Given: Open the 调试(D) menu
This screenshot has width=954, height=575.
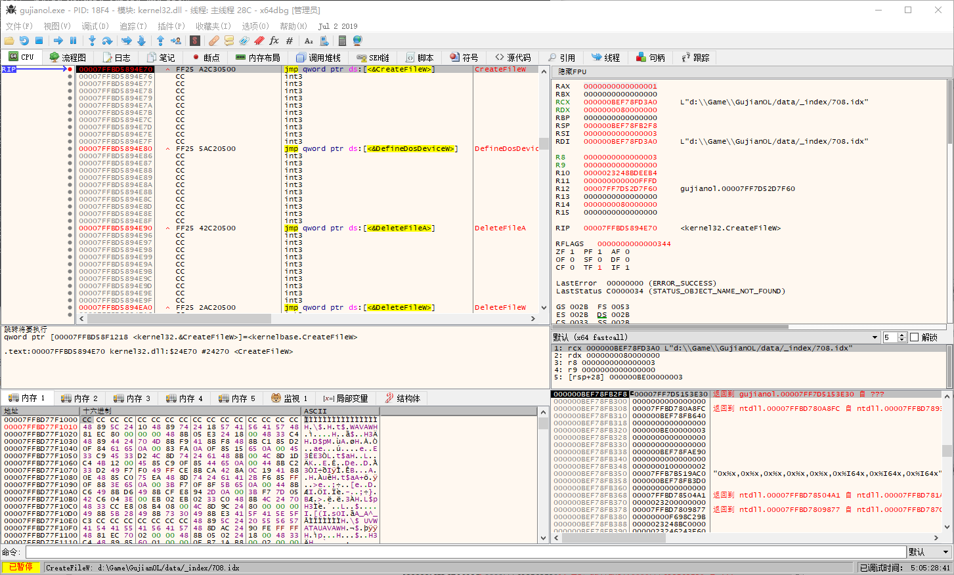Looking at the screenshot, I should (95, 26).
